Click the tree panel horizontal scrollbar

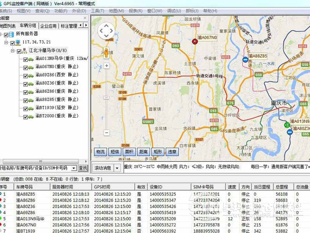(x=41, y=161)
